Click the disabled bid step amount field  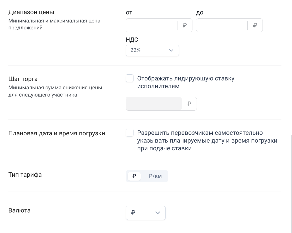click(154, 104)
